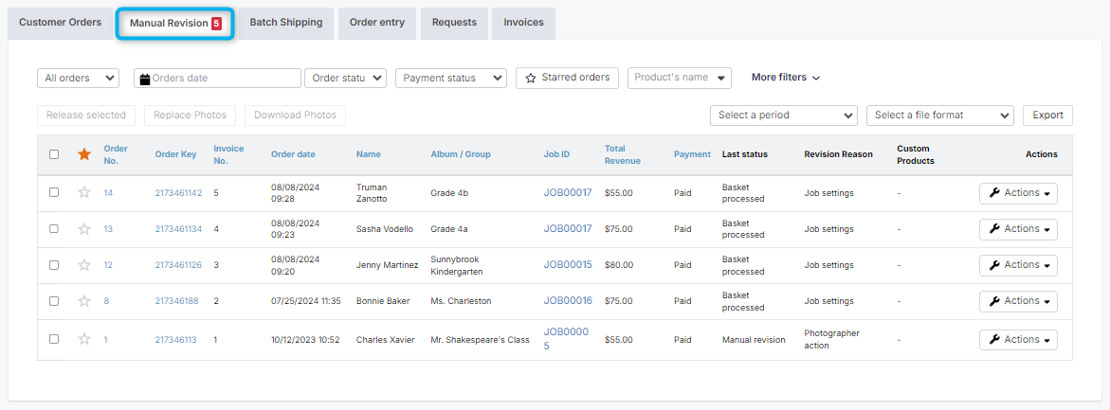Open JOB00005 link for Charles Xavier
The height and width of the screenshot is (410, 1110).
(566, 339)
